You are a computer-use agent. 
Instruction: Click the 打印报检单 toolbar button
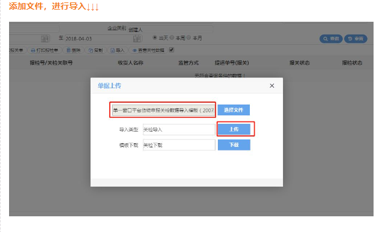click(x=44, y=50)
